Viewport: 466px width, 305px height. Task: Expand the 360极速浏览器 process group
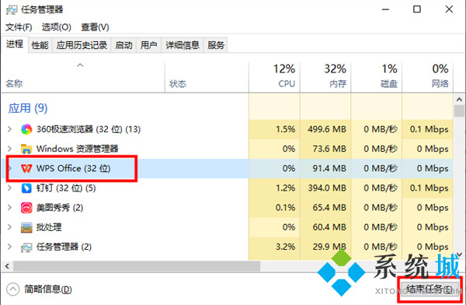pyautogui.click(x=9, y=129)
